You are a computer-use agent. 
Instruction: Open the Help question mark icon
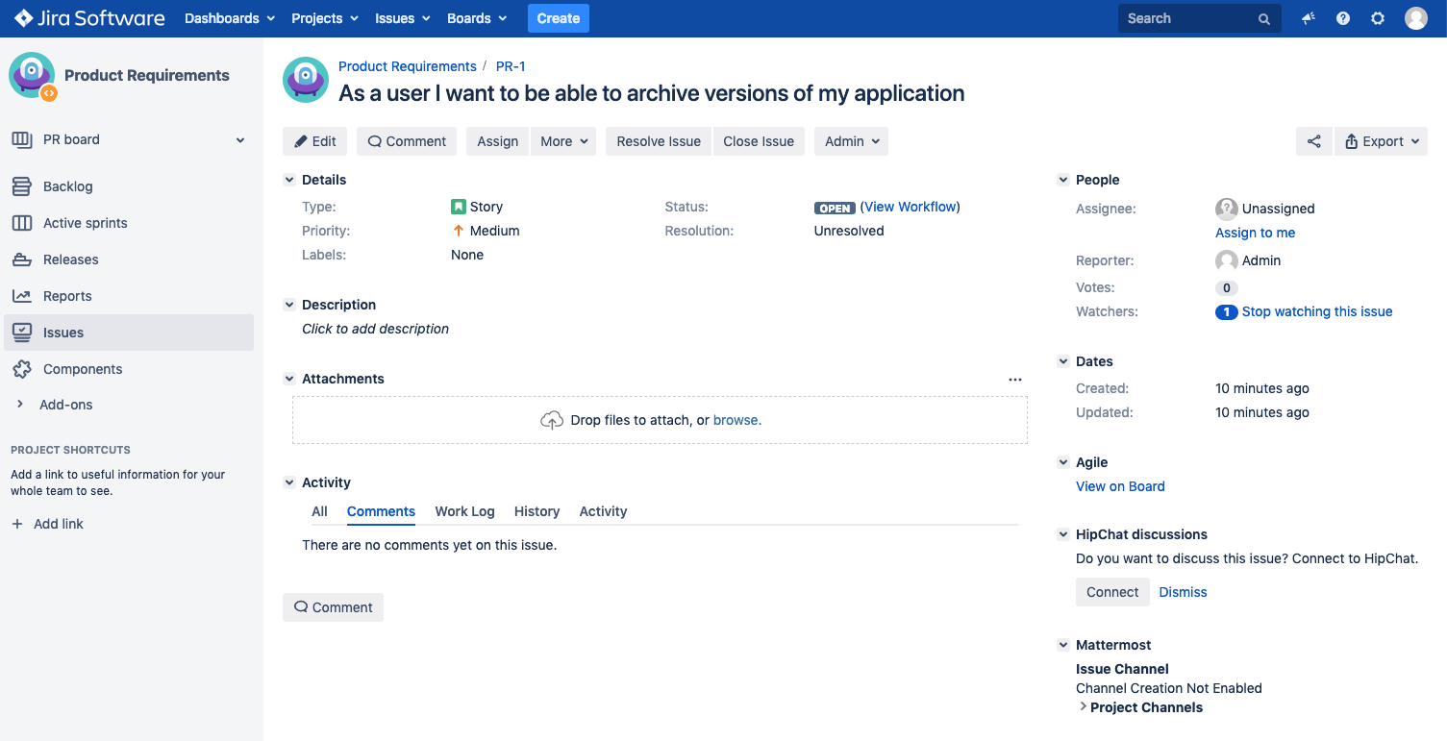pos(1343,18)
